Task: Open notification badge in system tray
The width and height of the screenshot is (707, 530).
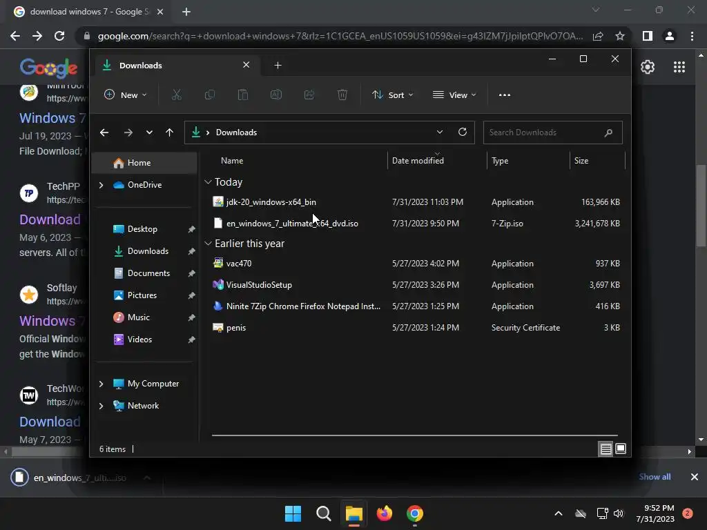Action: [688, 513]
